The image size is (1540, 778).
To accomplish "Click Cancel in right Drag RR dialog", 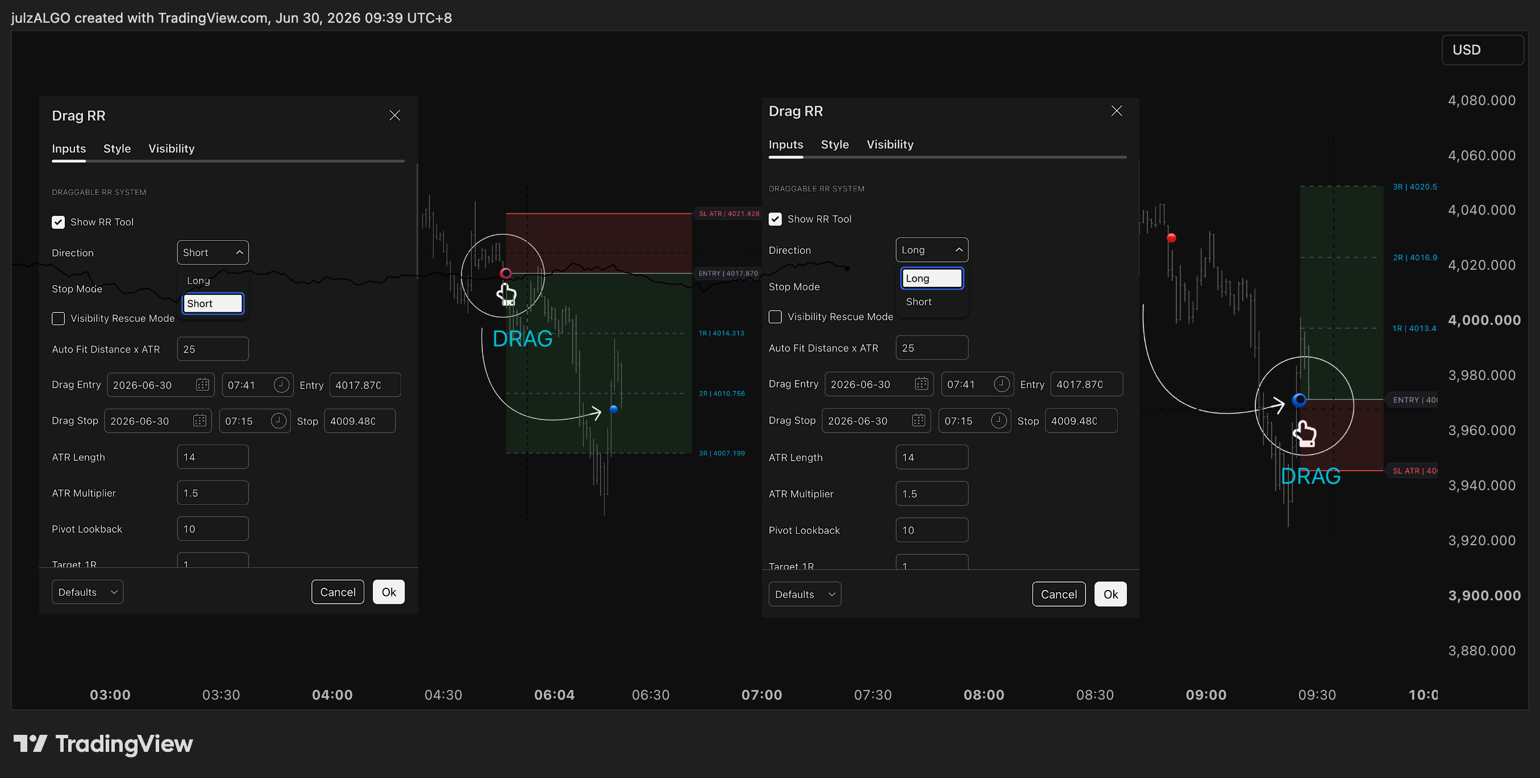I will click(x=1059, y=594).
